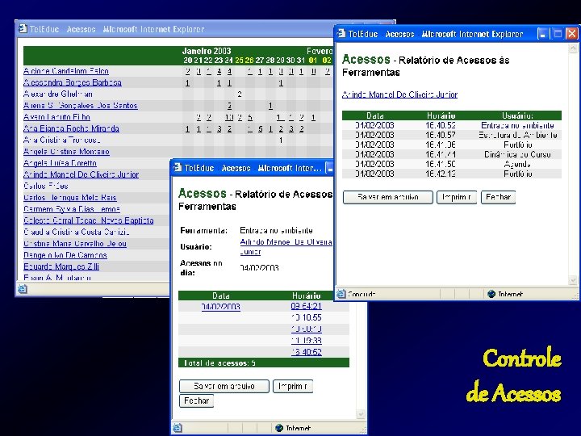The width and height of the screenshot is (581, 436).
Task: Click status bar page icon in right window
Action: coord(341,294)
